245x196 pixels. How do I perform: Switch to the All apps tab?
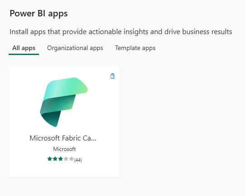[24, 48]
